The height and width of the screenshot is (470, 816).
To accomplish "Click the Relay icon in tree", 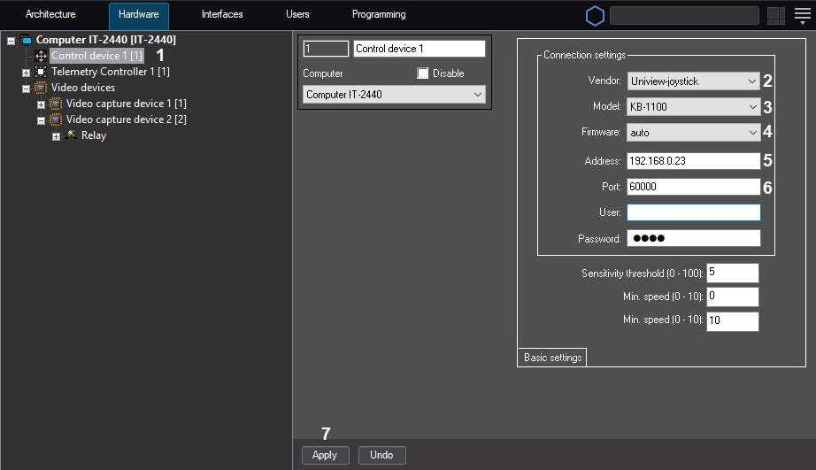I will (x=71, y=135).
